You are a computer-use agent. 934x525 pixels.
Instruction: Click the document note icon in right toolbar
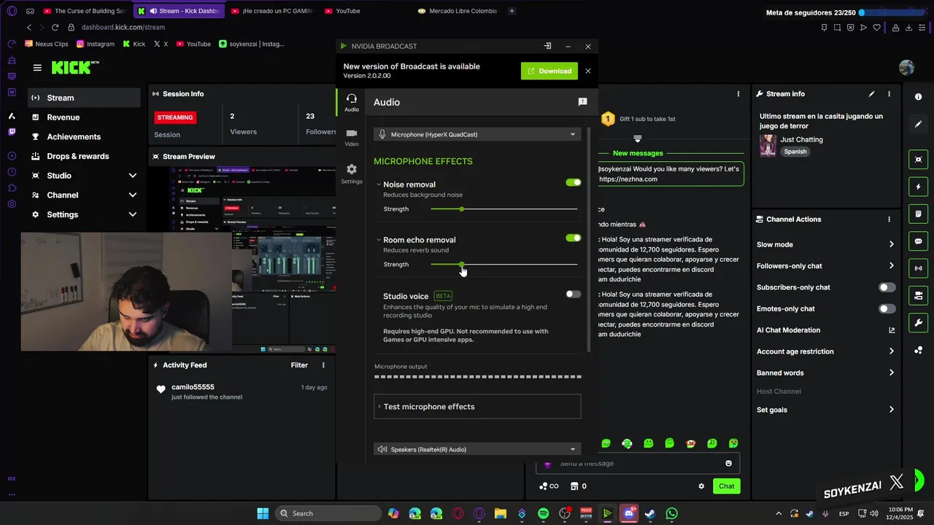[x=918, y=214]
